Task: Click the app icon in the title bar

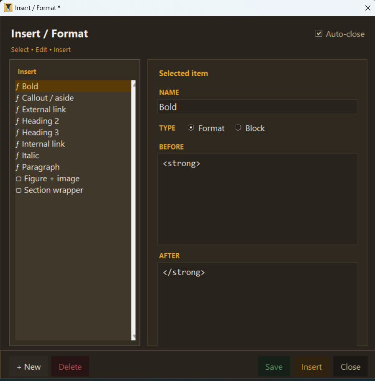Action: click(x=8, y=8)
